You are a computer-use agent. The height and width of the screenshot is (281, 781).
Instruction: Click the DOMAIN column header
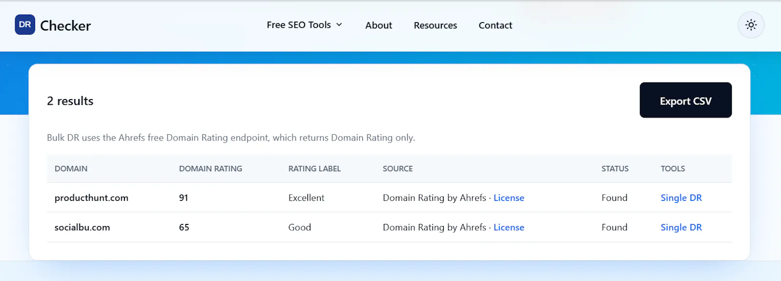click(71, 169)
